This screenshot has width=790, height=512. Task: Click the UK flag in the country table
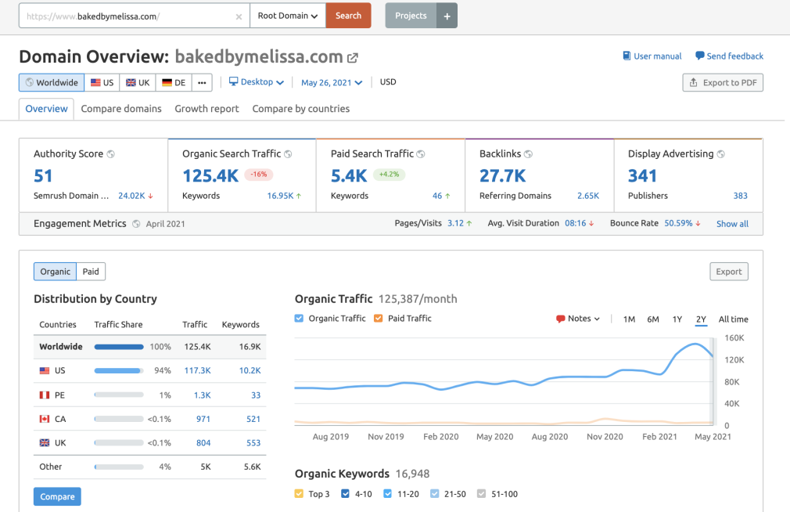[45, 443]
